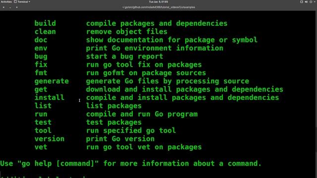Click the terminal window title path
This screenshot has height=178, width=317.
[158, 7]
